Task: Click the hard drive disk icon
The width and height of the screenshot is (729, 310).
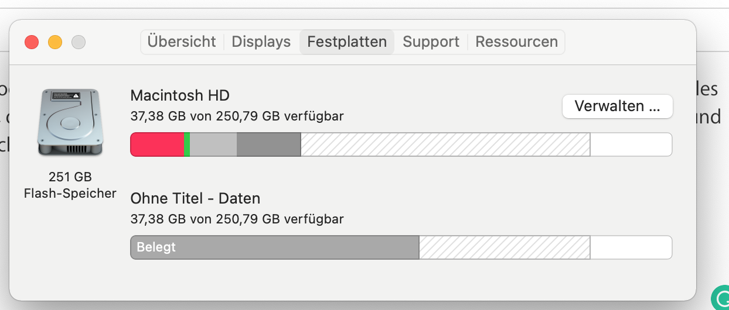Action: 70,123
